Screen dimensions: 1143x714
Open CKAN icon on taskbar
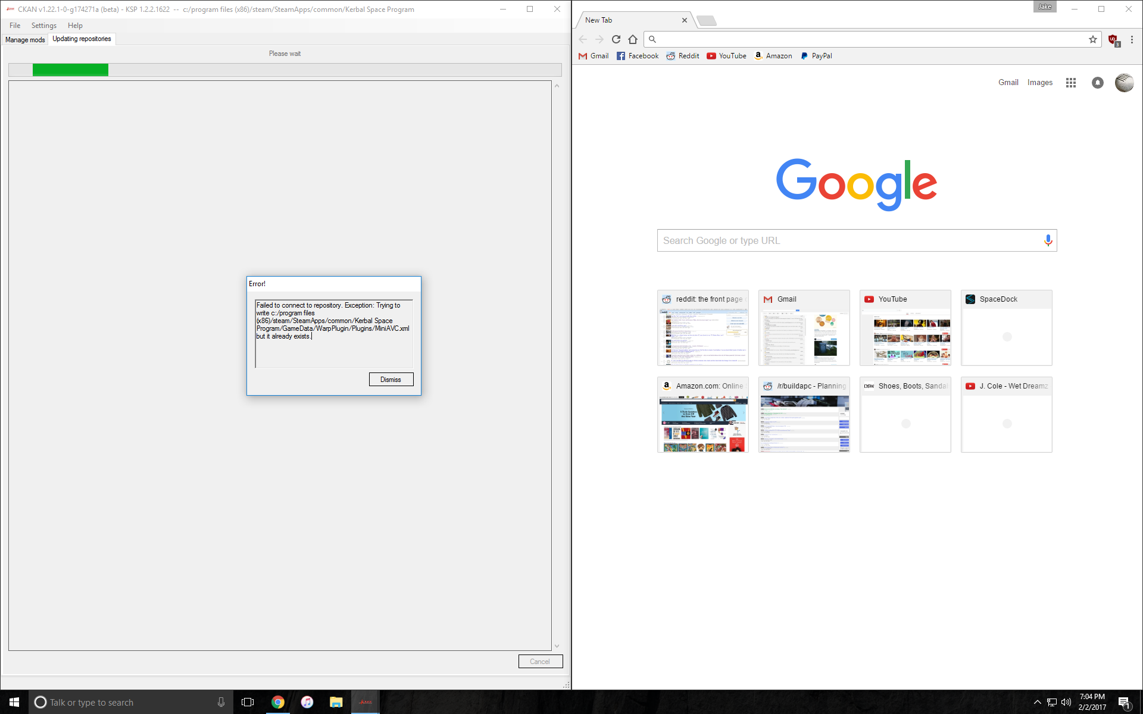(x=365, y=702)
